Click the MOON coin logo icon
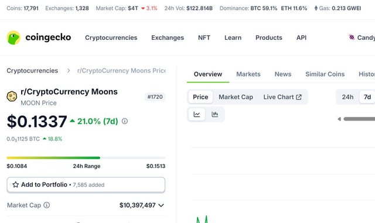The width and height of the screenshot is (375, 223). click(x=12, y=97)
